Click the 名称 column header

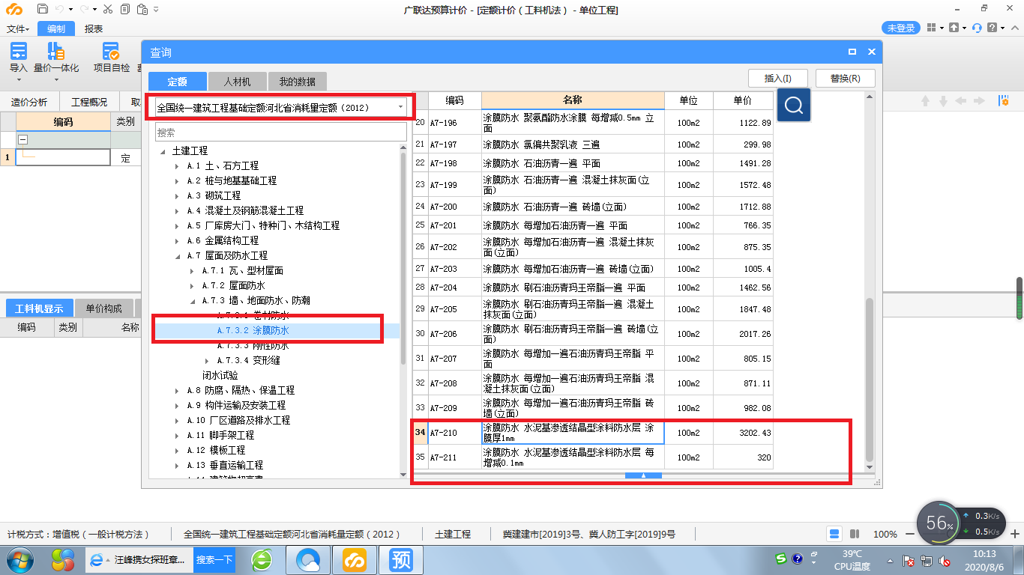tap(573, 100)
